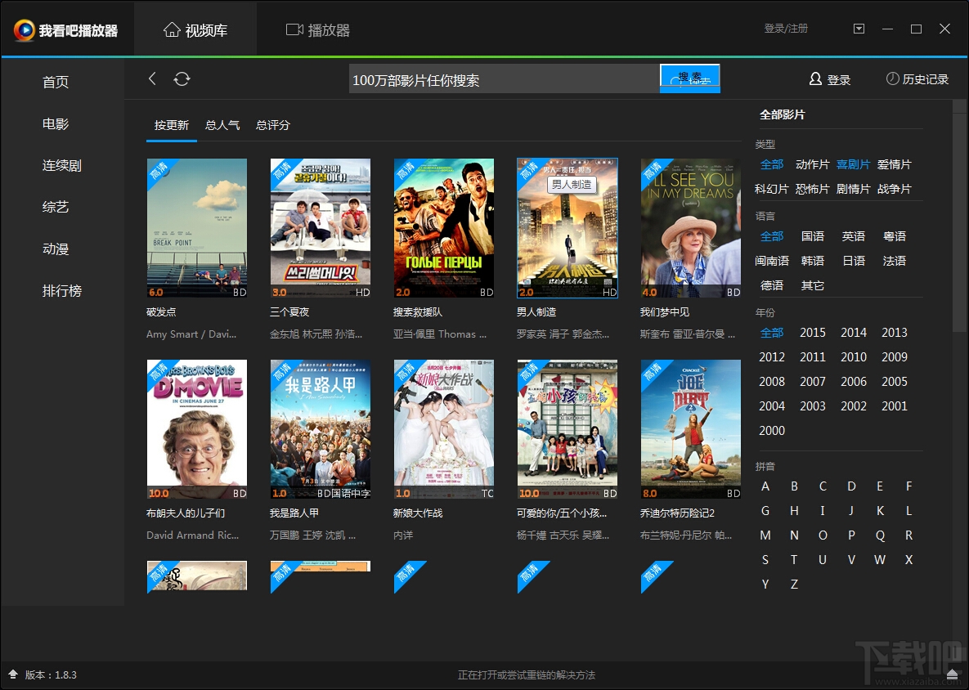Filter language by 韩语
The image size is (969, 690).
[813, 261]
